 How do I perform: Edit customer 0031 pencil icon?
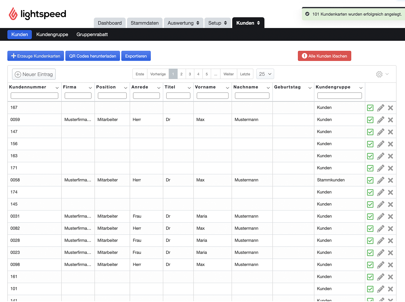click(x=380, y=216)
